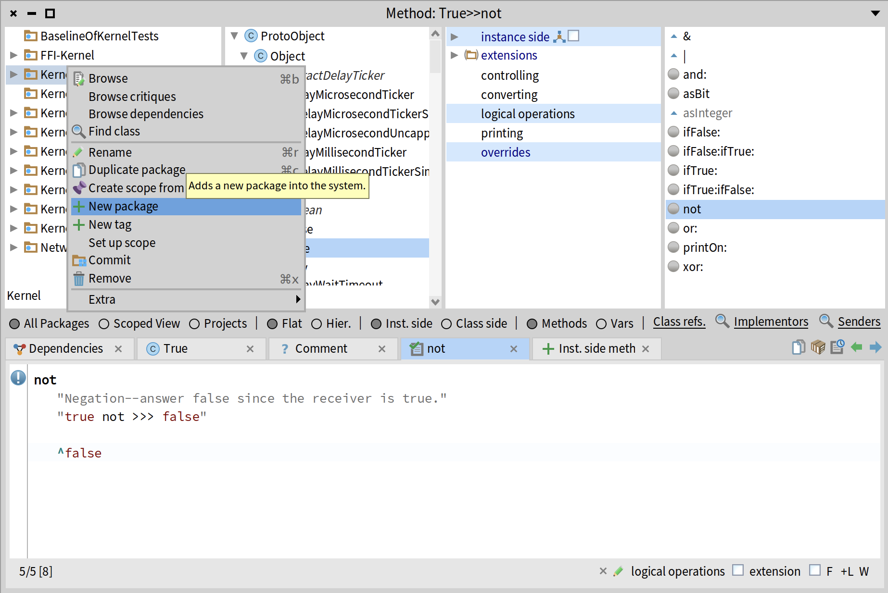Tick the extension checkbox in the status bar
Image resolution: width=888 pixels, height=593 pixels.
pos(738,570)
